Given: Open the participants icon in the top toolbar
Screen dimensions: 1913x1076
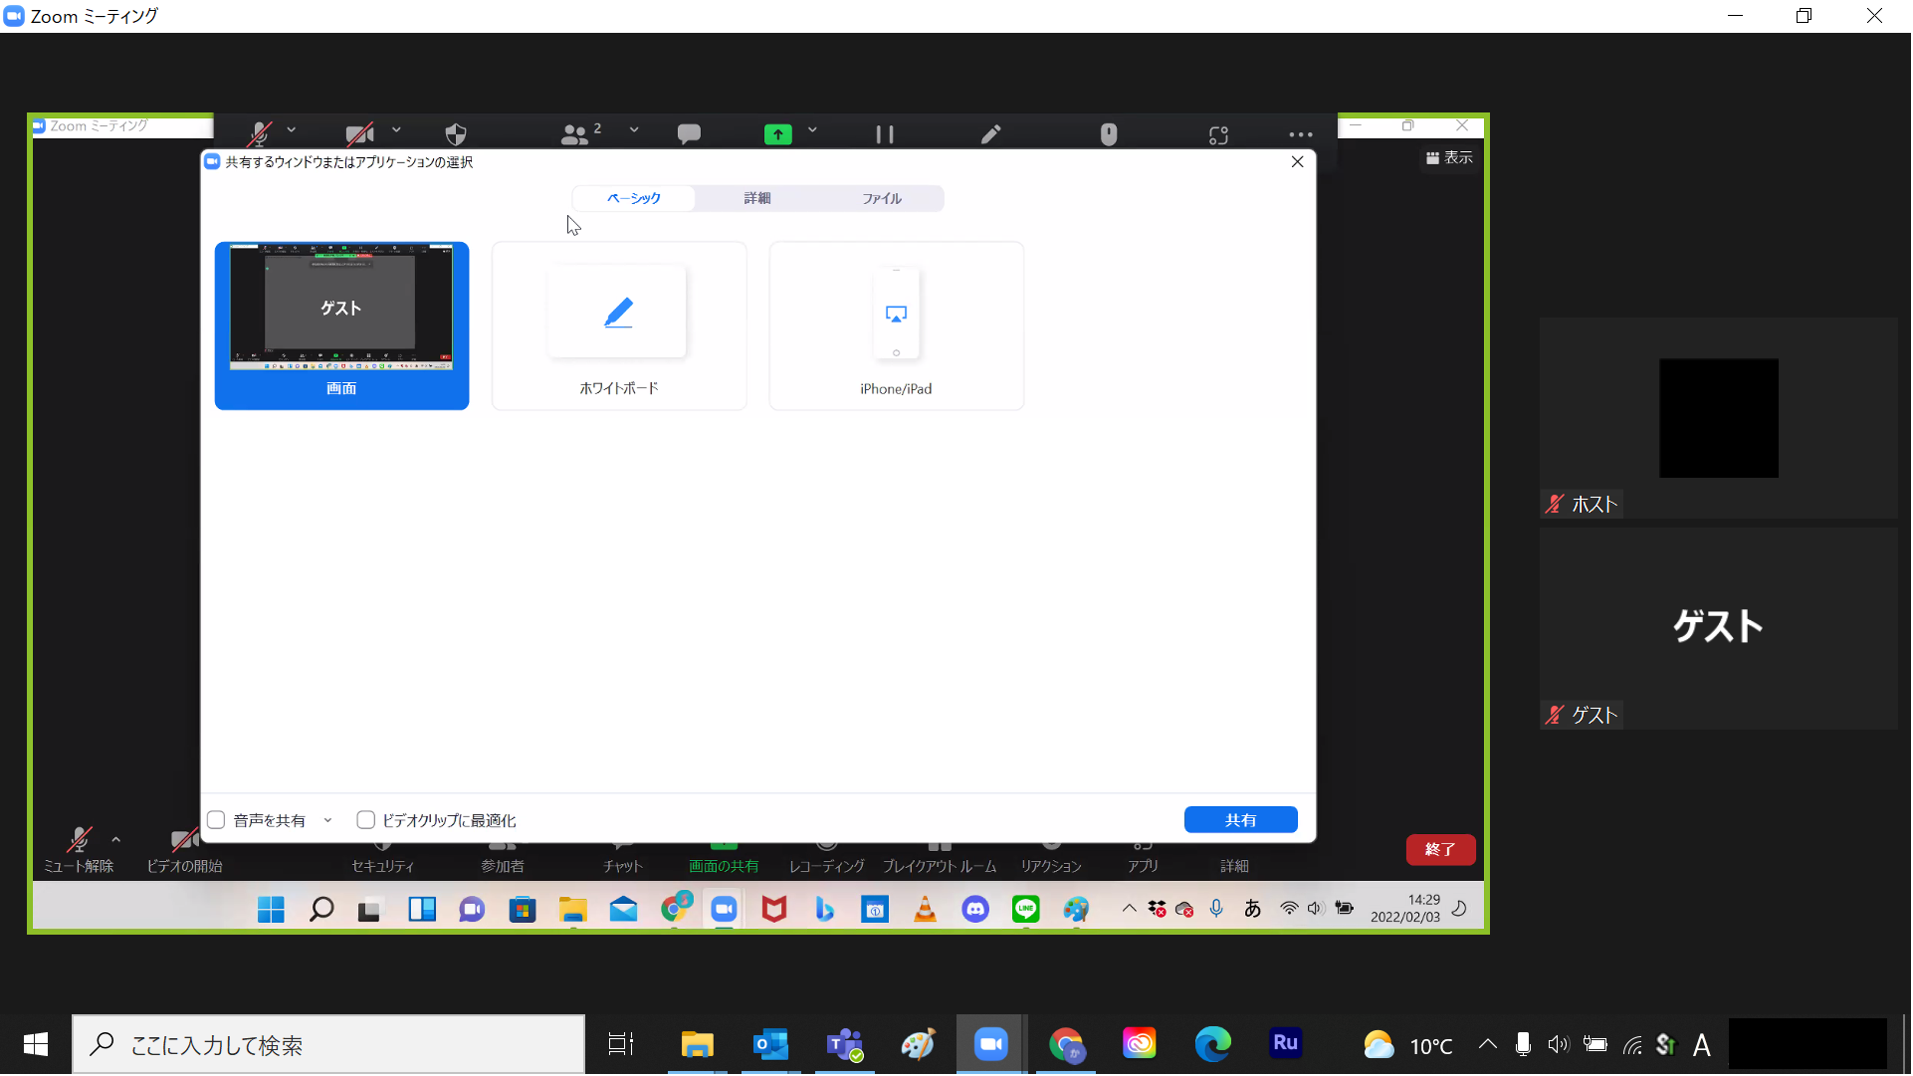Looking at the screenshot, I should click(575, 133).
